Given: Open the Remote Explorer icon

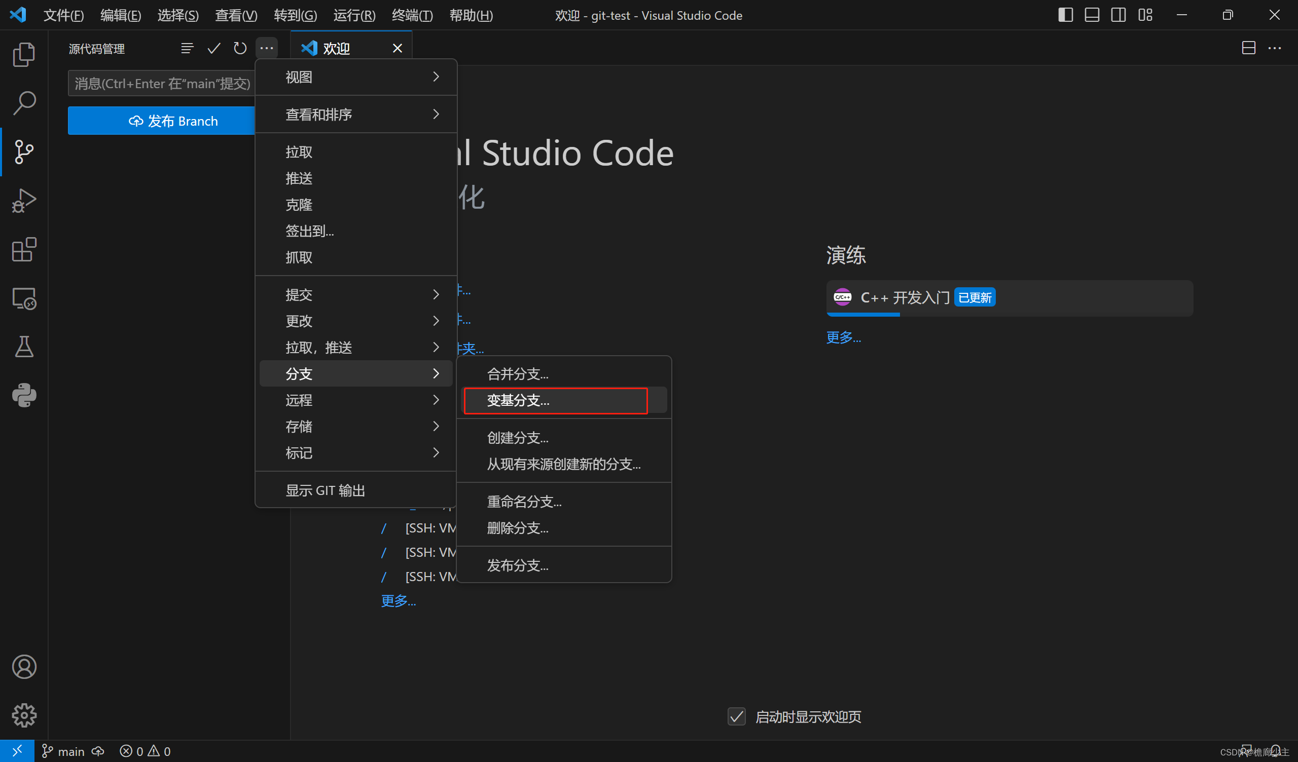Looking at the screenshot, I should pos(24,297).
